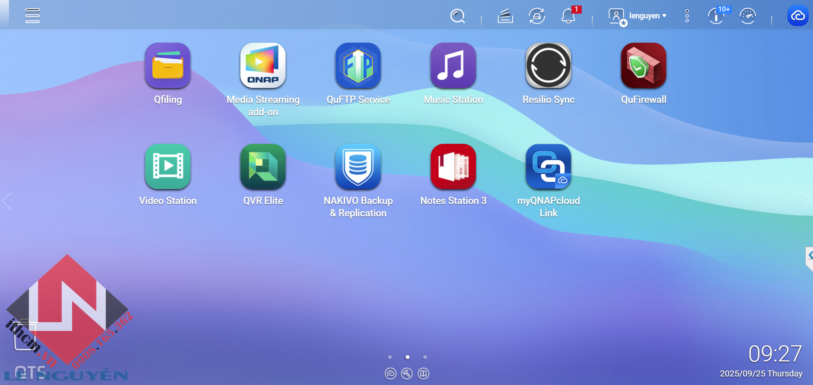Launch QuFTP Service
The image size is (813, 385).
click(358, 66)
